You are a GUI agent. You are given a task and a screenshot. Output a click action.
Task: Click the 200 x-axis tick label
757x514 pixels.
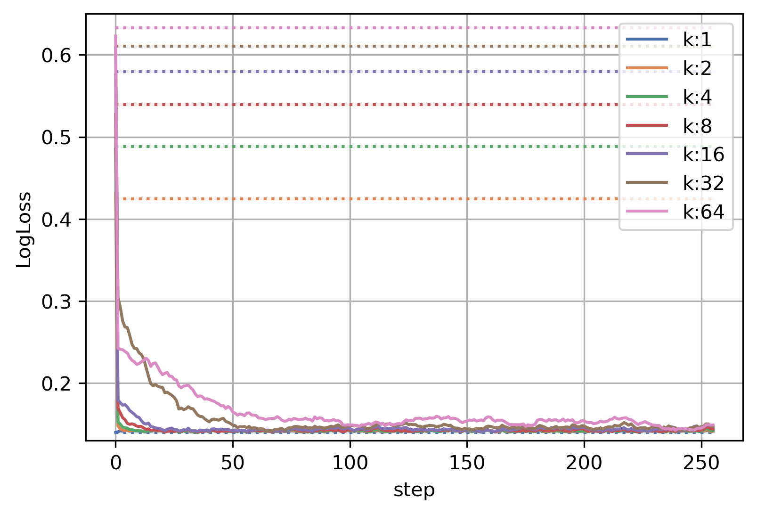584,463
